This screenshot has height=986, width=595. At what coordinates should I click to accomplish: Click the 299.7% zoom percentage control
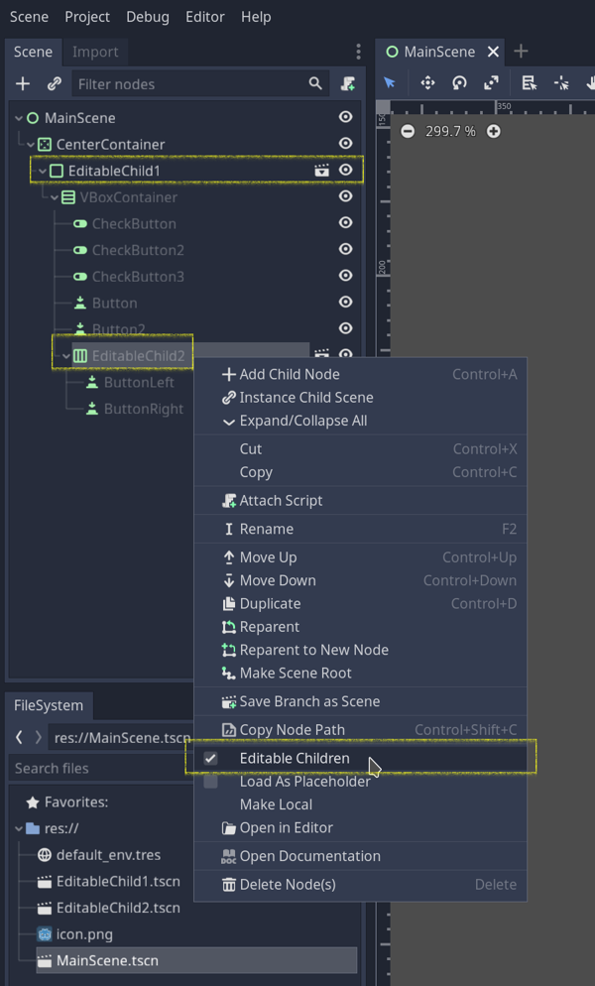(450, 130)
